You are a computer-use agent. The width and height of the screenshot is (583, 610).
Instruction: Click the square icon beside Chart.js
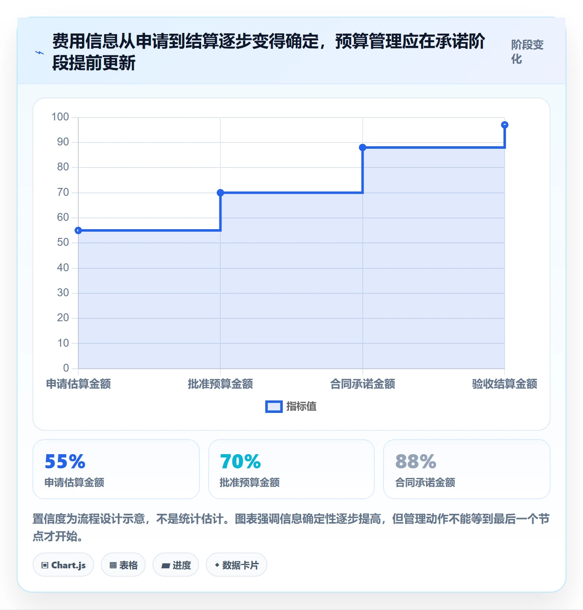45,565
